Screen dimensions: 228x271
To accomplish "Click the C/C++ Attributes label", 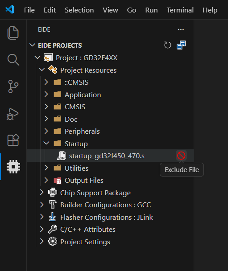I will [88, 230].
